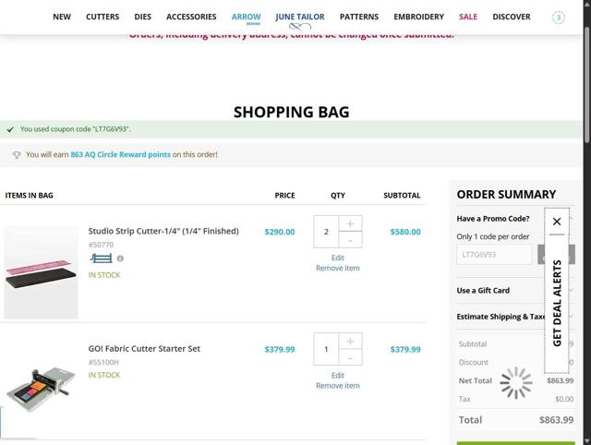The height and width of the screenshot is (445, 591).
Task: Close the Get Deal Alerts tab
Action: coord(557,222)
